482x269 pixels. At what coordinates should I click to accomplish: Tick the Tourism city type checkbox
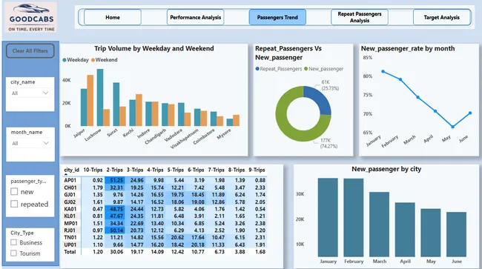click(13, 253)
